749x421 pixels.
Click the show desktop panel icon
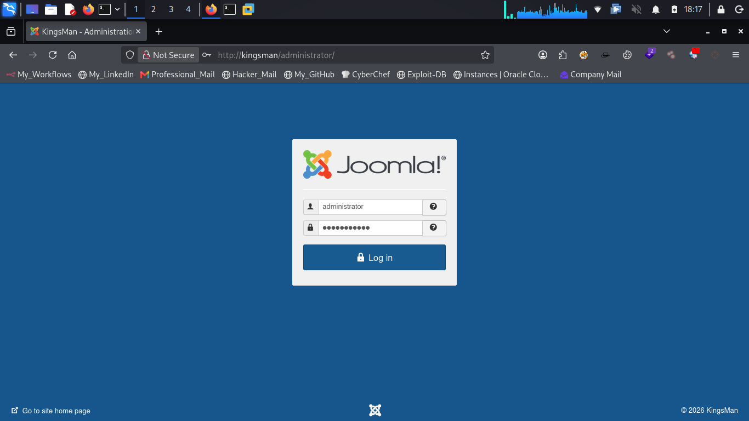pos(32,9)
